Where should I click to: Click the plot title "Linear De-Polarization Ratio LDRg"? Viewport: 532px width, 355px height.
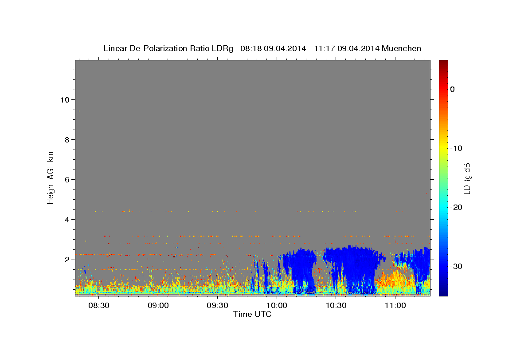pos(168,48)
